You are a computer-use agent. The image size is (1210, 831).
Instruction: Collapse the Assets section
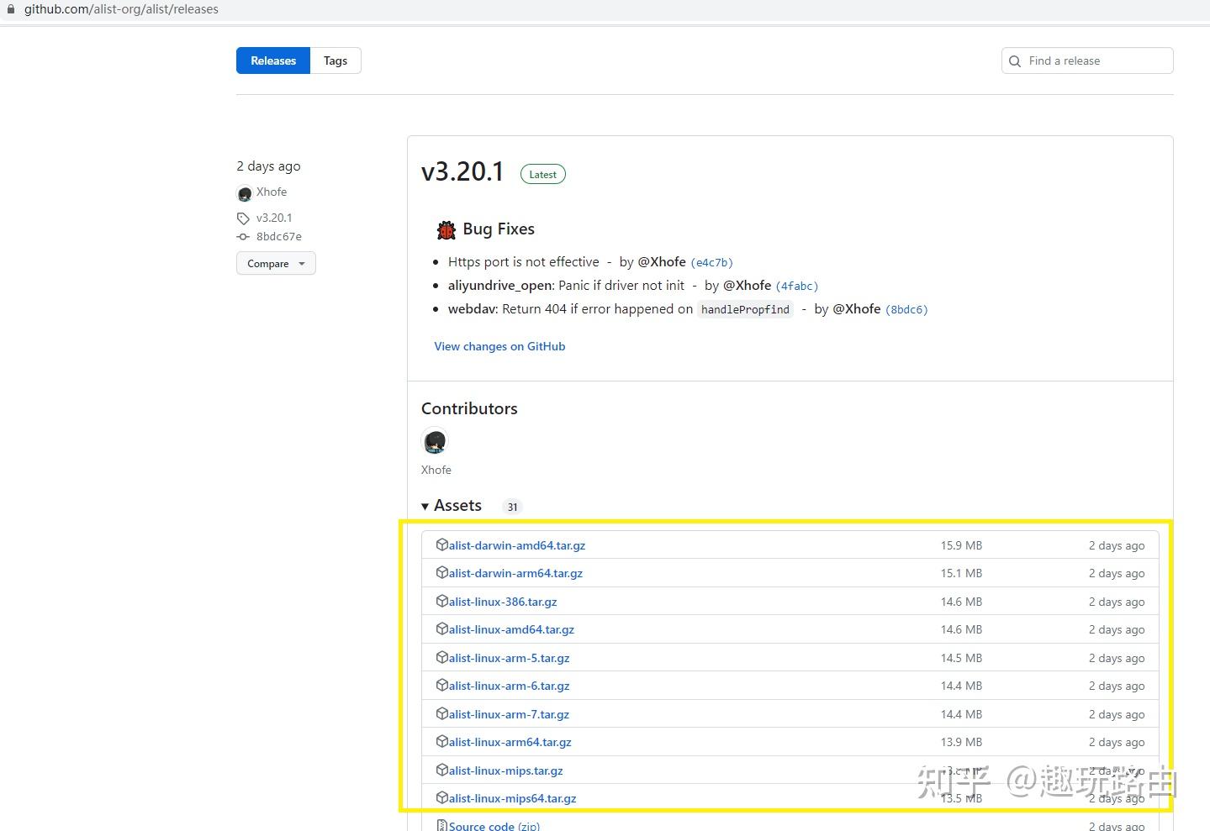(452, 506)
